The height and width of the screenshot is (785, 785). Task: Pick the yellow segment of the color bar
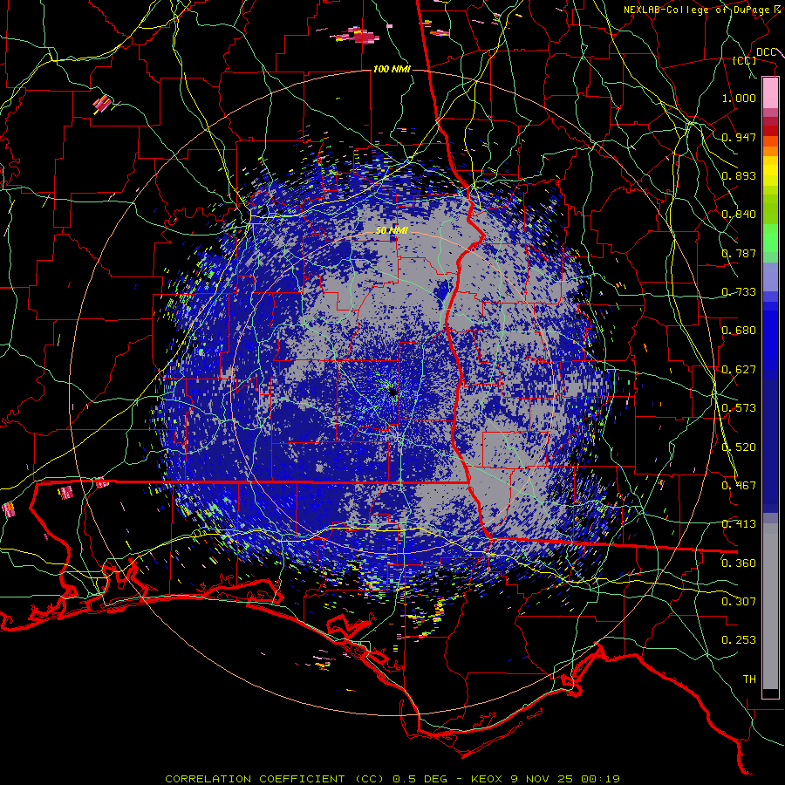[x=770, y=172]
